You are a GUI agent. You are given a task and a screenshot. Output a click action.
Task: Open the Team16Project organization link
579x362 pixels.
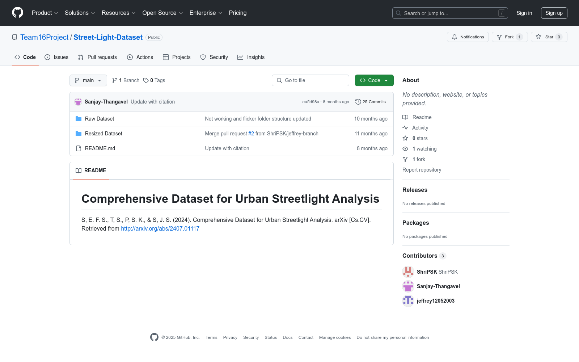[x=45, y=37]
